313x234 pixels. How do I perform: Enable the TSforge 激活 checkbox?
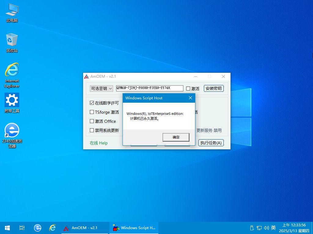coord(92,112)
